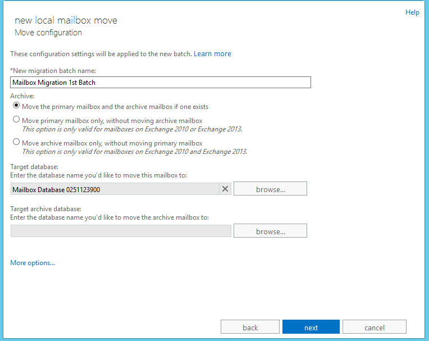The image size is (429, 341).
Task: Proceed with the next button
Action: (311, 327)
